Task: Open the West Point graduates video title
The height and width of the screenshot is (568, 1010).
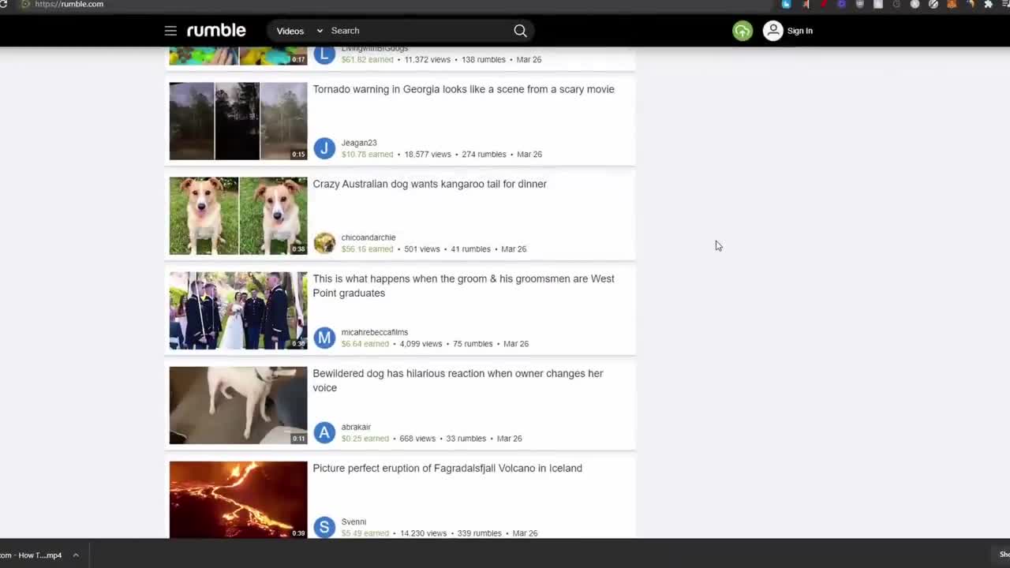Action: click(x=463, y=286)
